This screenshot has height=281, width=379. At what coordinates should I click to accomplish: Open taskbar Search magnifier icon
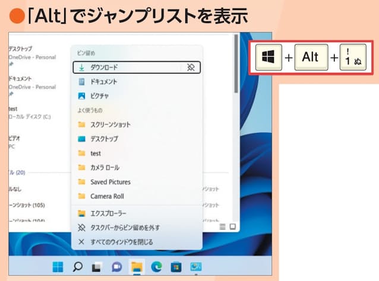pos(77,266)
